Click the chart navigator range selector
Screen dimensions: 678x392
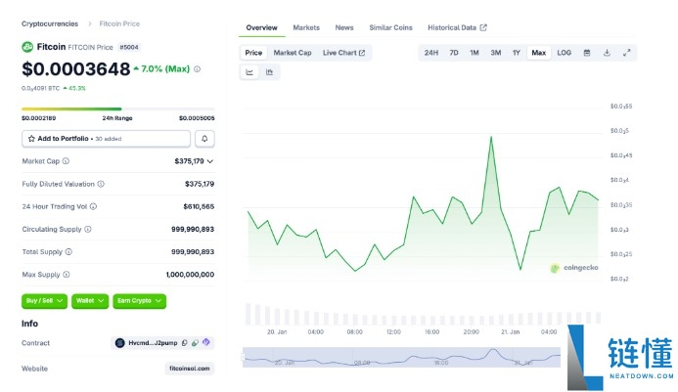[401, 357]
